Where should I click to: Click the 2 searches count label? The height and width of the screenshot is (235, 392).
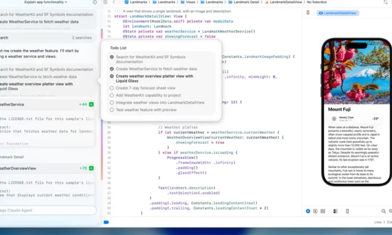point(82,37)
